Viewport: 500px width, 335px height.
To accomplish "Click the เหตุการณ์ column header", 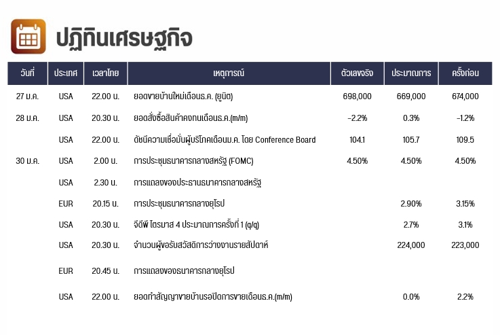I will tap(229, 73).
